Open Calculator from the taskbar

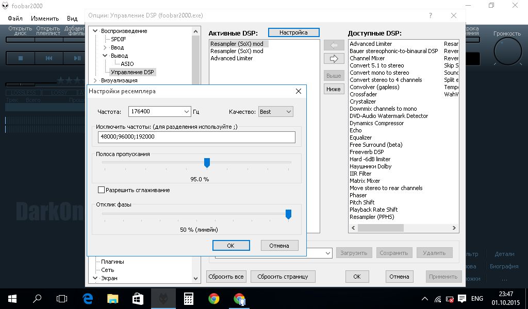coord(189,299)
